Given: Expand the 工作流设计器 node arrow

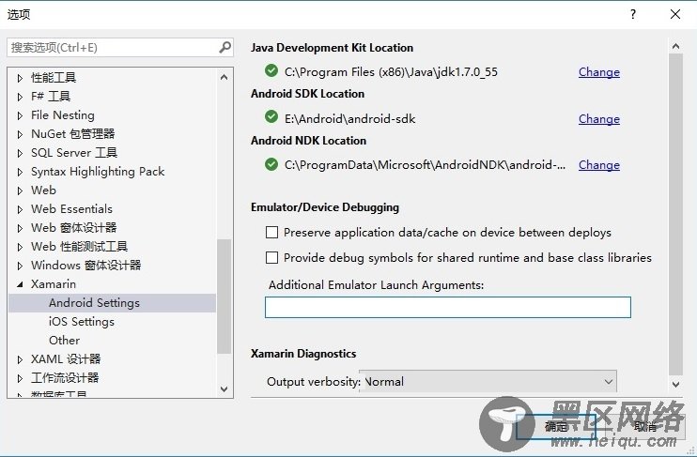Looking at the screenshot, I should click(20, 378).
